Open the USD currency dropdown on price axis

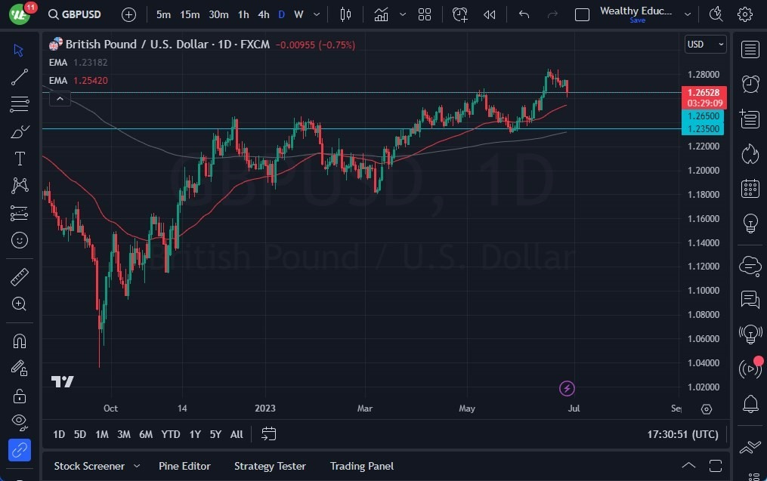(x=704, y=44)
